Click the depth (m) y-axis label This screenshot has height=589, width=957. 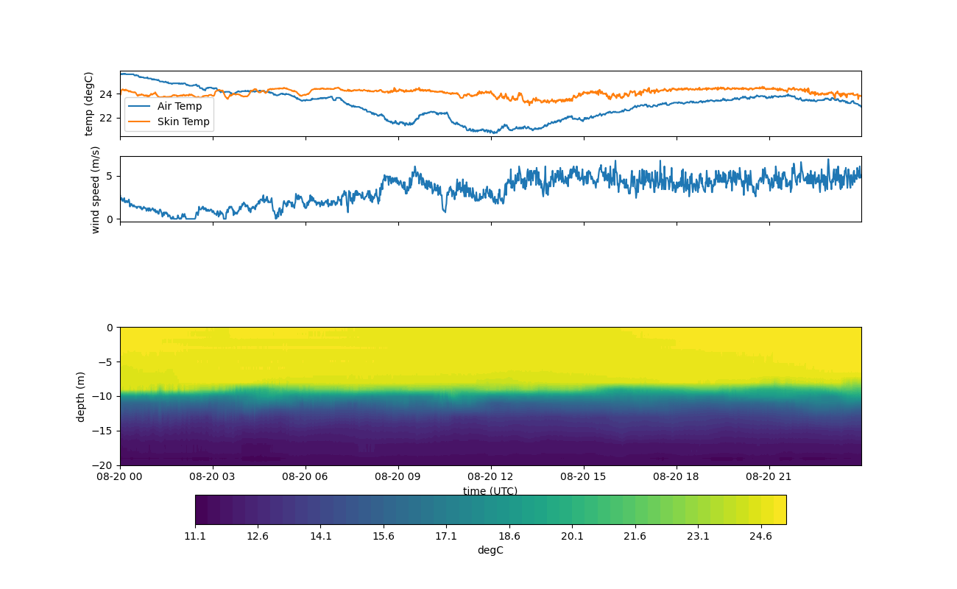coord(81,396)
